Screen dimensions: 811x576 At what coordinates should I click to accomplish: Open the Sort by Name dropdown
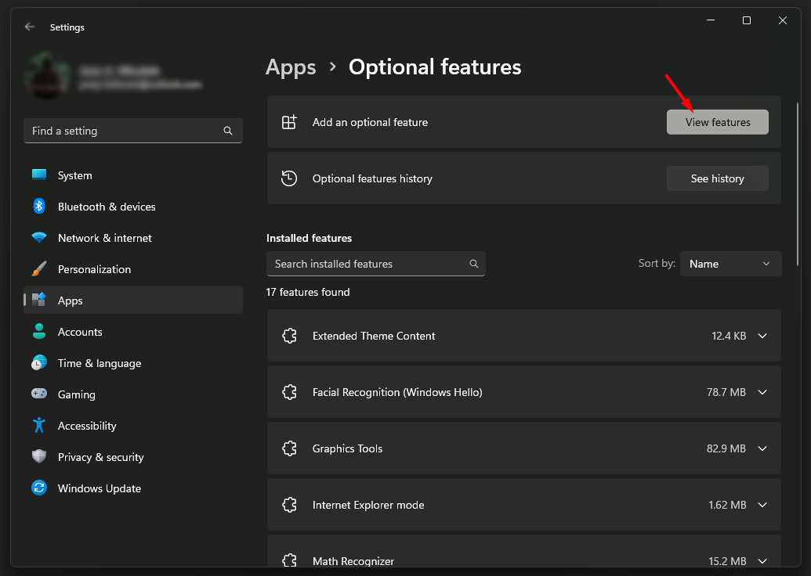(x=730, y=264)
